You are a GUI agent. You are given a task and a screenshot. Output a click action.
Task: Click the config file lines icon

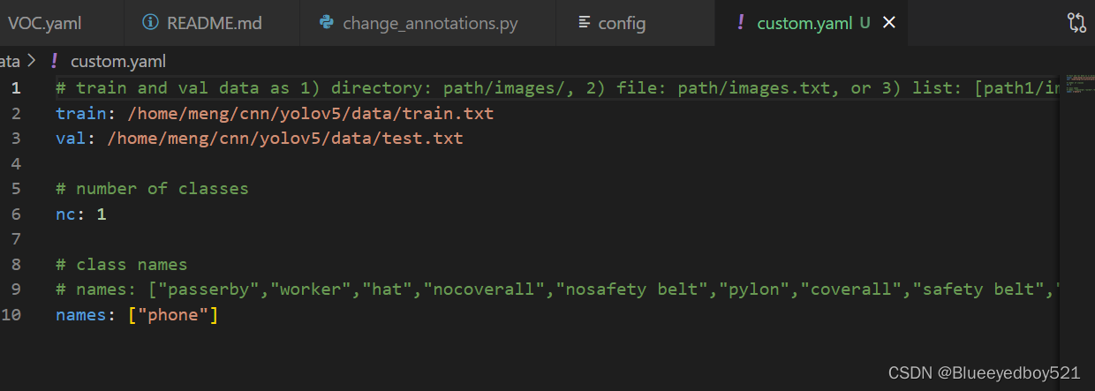coord(583,23)
